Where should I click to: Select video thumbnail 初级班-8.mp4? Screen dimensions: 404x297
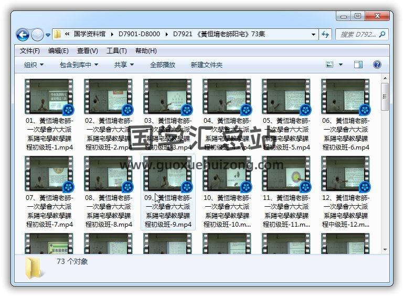(108, 173)
